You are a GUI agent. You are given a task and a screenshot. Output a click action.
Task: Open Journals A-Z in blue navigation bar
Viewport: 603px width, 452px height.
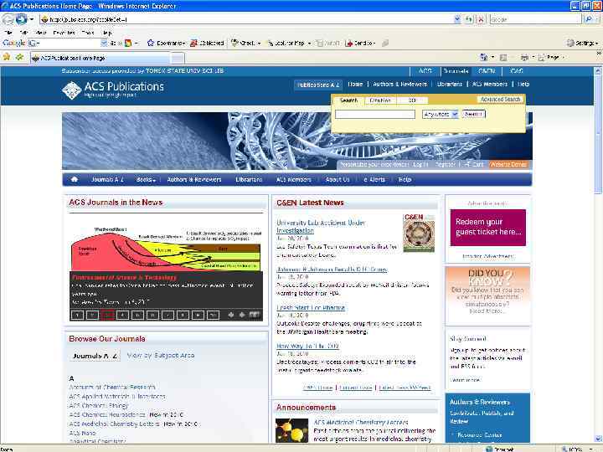pyautogui.click(x=107, y=179)
